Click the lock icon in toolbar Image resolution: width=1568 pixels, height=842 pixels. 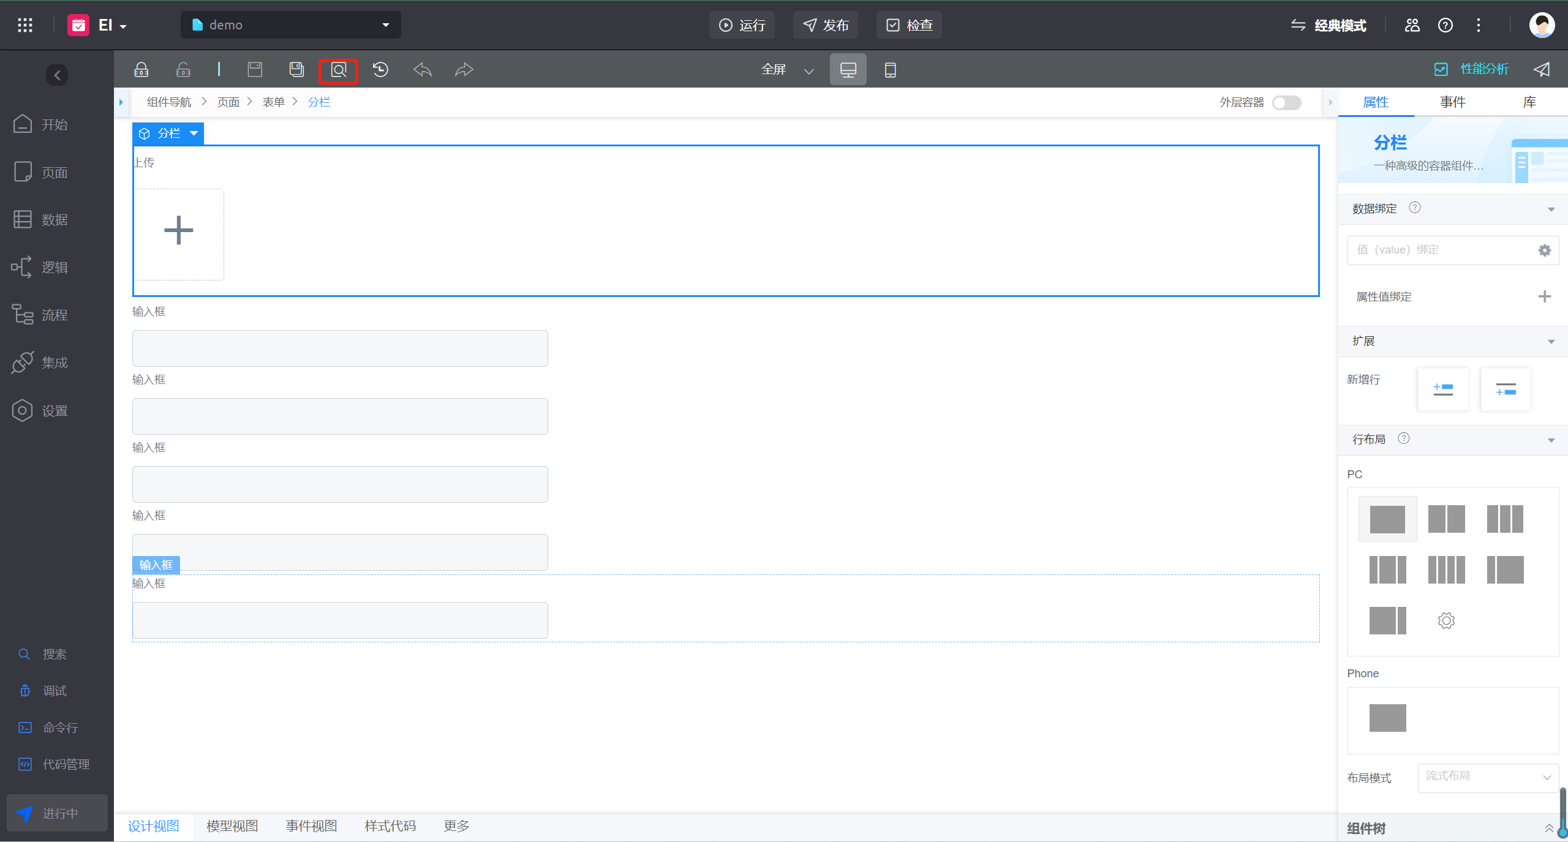click(x=141, y=70)
